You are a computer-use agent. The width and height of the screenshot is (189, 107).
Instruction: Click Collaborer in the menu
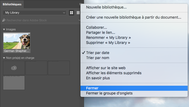pyautogui.click(x=97, y=27)
